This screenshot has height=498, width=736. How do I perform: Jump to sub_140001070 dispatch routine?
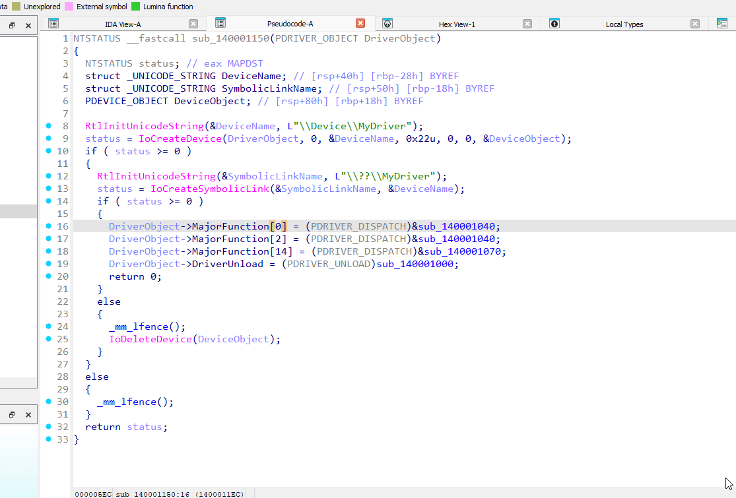tap(462, 251)
